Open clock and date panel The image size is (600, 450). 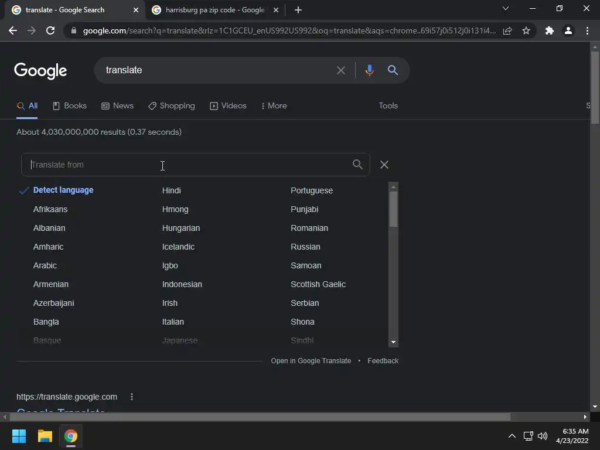coord(572,436)
